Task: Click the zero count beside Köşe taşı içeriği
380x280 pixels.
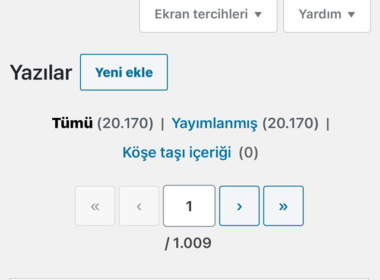Action: click(248, 153)
